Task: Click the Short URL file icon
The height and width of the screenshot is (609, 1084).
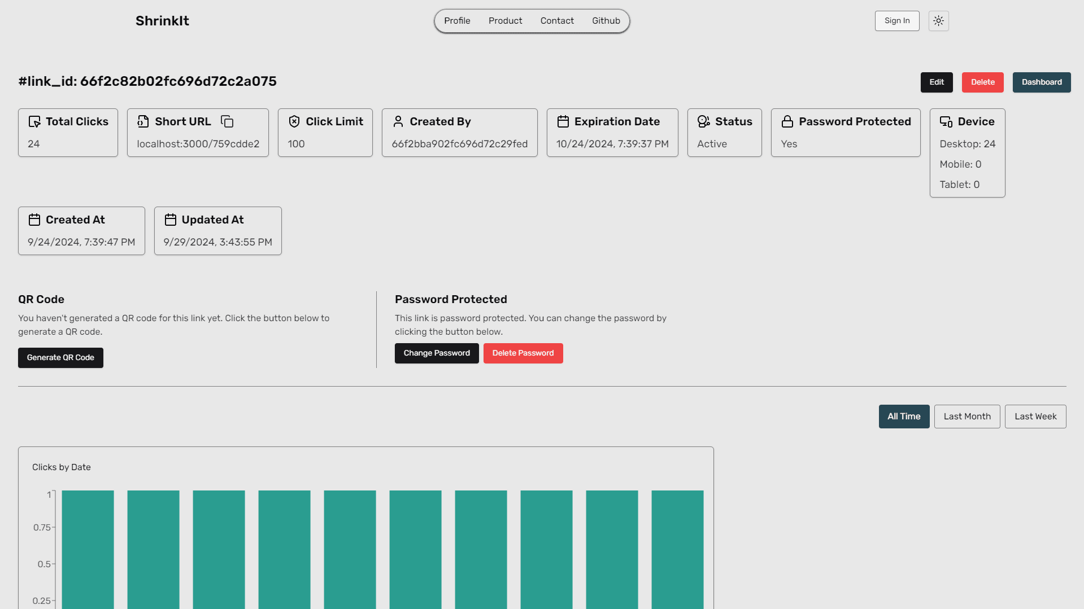Action: click(x=143, y=121)
